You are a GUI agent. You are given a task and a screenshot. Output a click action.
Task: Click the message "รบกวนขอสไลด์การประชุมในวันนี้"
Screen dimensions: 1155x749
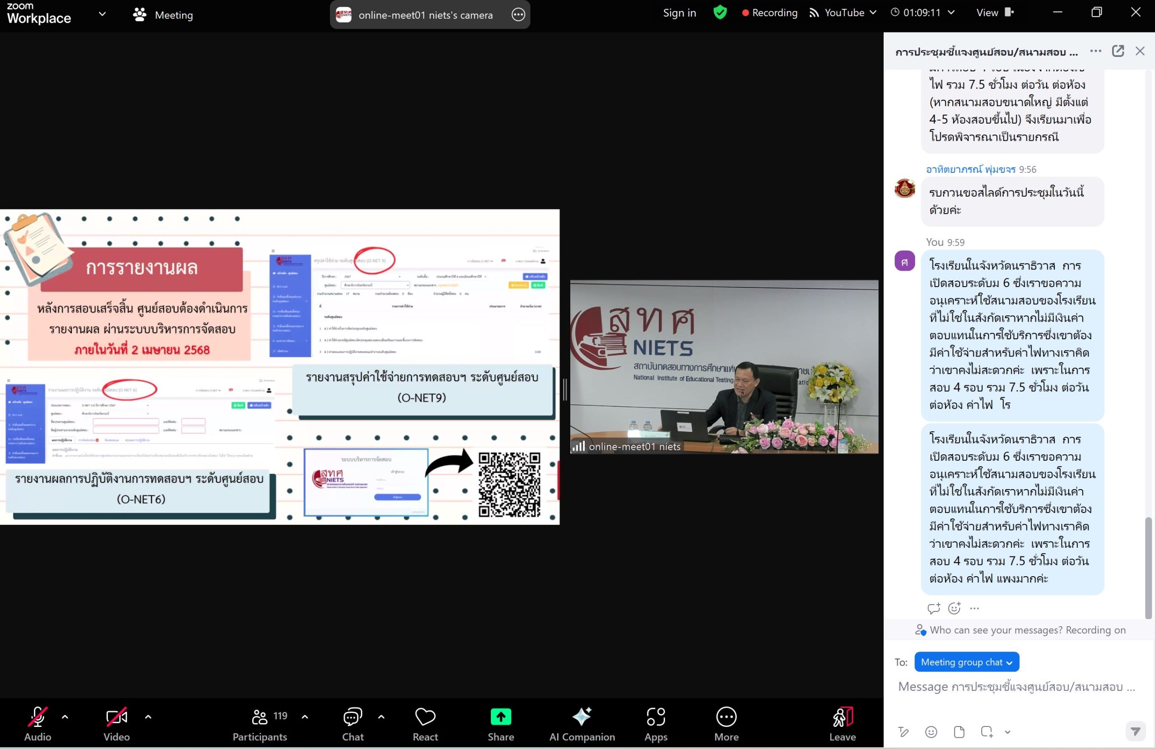pyautogui.click(x=1012, y=201)
